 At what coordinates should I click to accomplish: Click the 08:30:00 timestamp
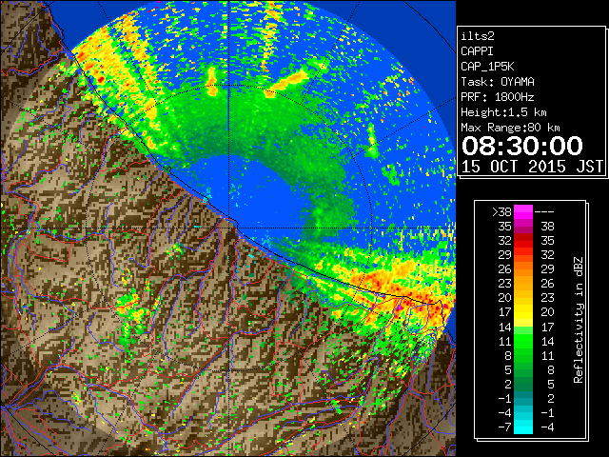[x=522, y=146]
